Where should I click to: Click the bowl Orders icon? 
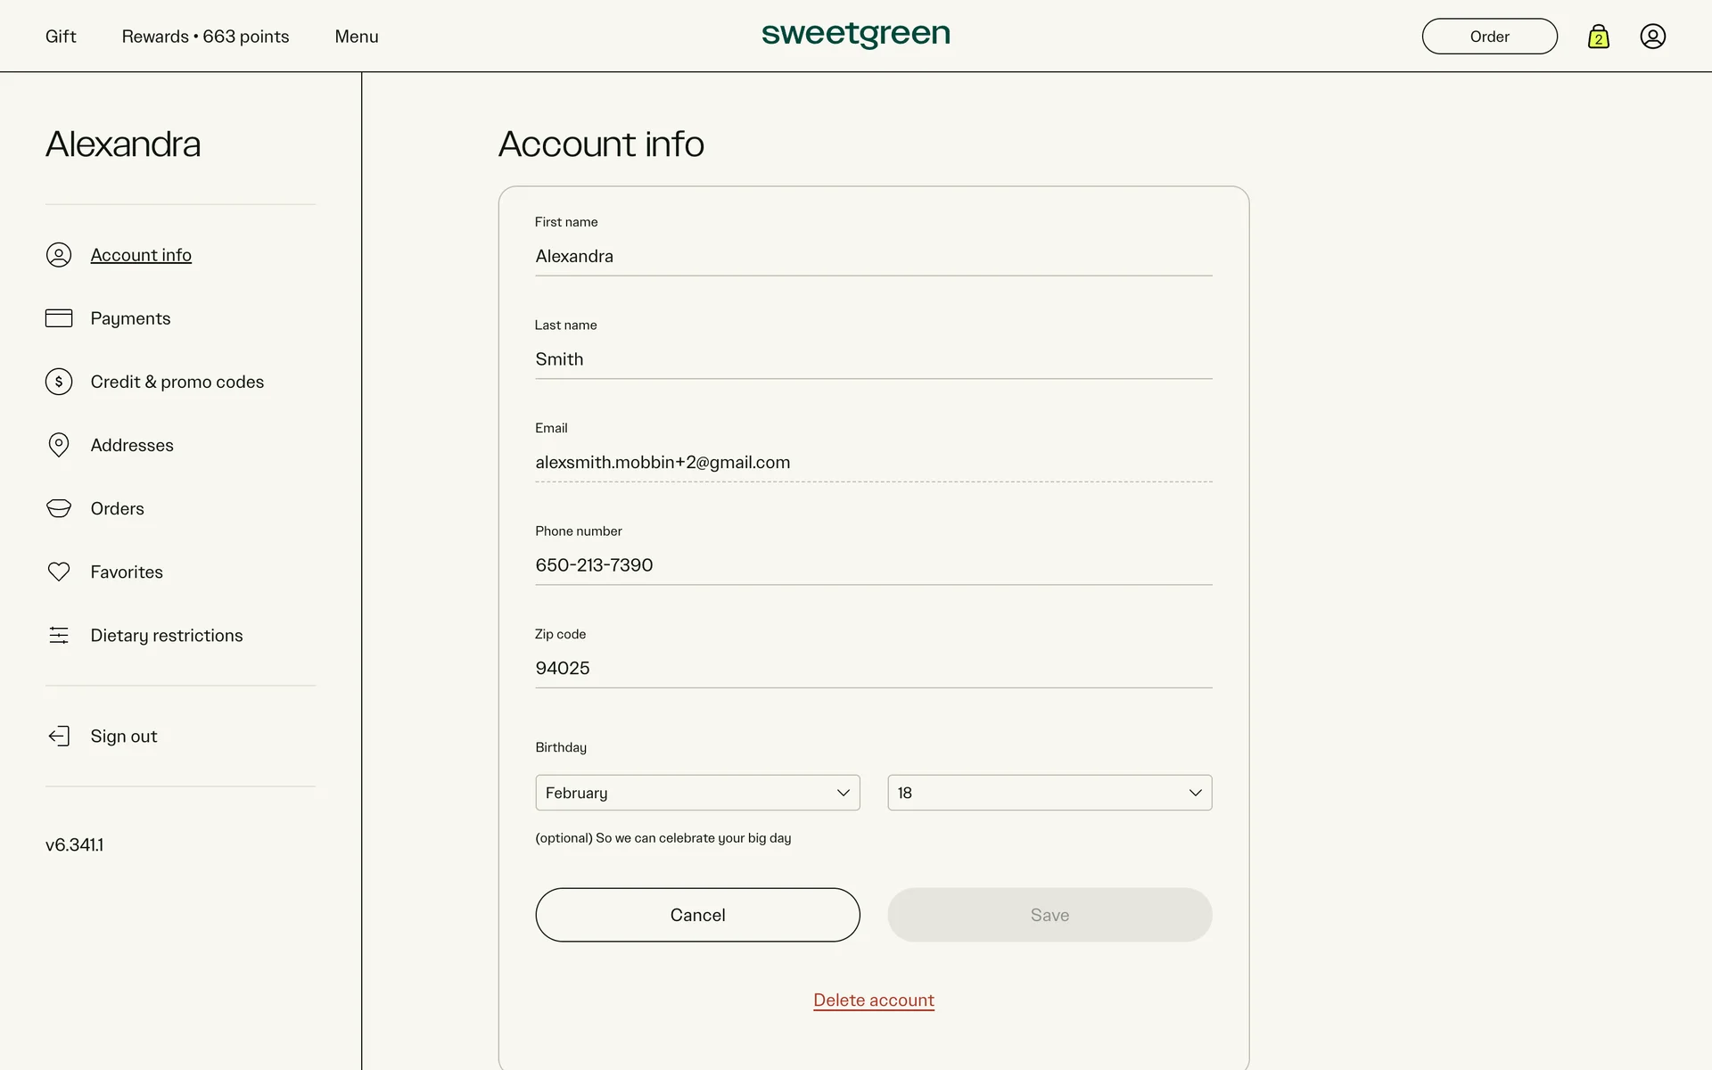(x=59, y=508)
